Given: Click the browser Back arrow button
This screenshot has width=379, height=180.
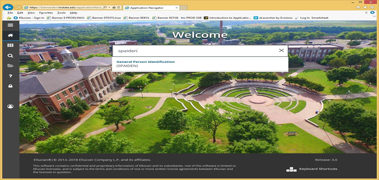Looking at the screenshot, I should click(8, 7).
